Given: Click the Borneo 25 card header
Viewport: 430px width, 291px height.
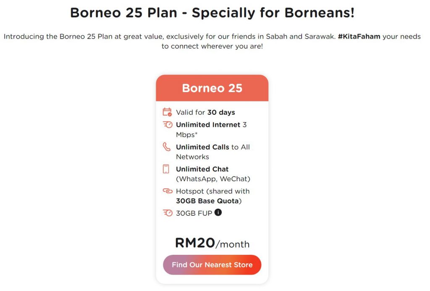Looking at the screenshot, I should coord(212,88).
